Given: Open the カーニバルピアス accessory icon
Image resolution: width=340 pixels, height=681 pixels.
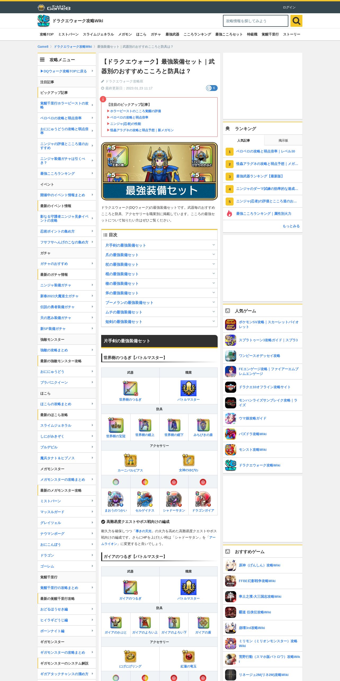Looking at the screenshot, I should coord(130,460).
